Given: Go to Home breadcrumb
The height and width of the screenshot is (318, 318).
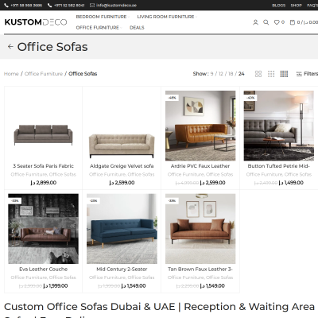Looking at the screenshot, I should click(x=11, y=74).
